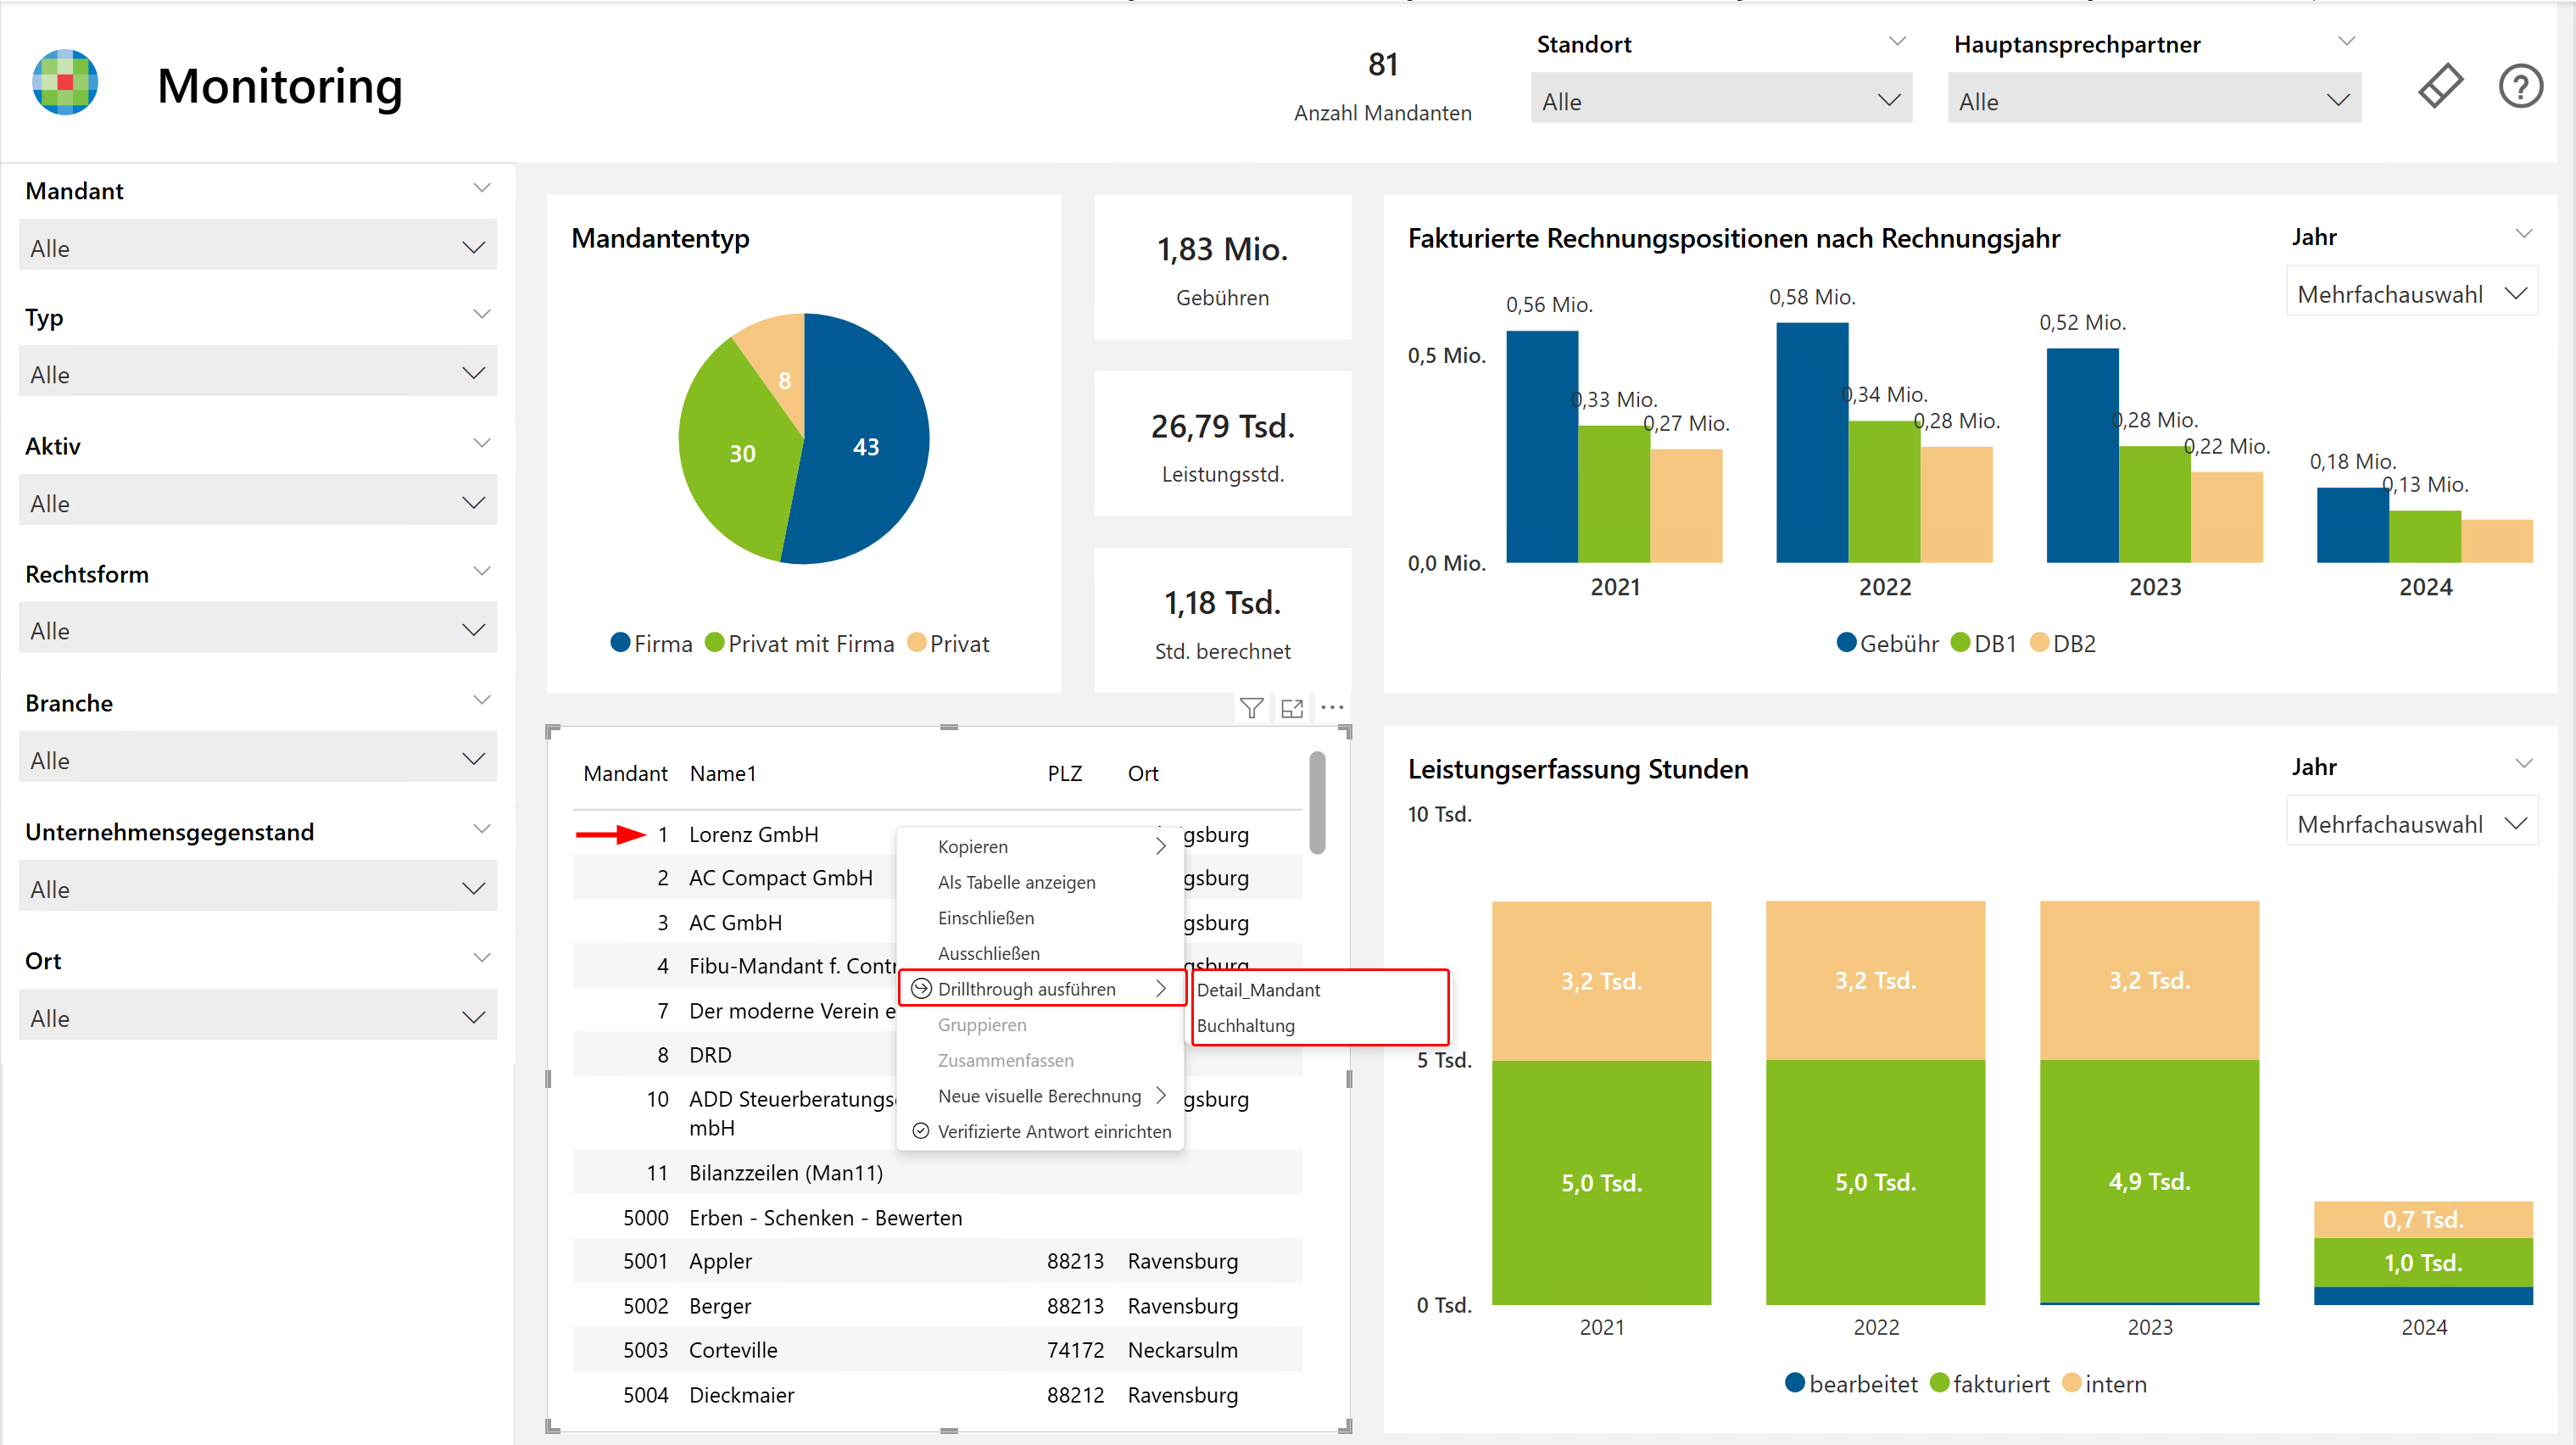The height and width of the screenshot is (1445, 2576).
Task: Open Jahr Mehrfachauswahl dropdown for Rechnungspositionen chart
Action: (x=2411, y=291)
